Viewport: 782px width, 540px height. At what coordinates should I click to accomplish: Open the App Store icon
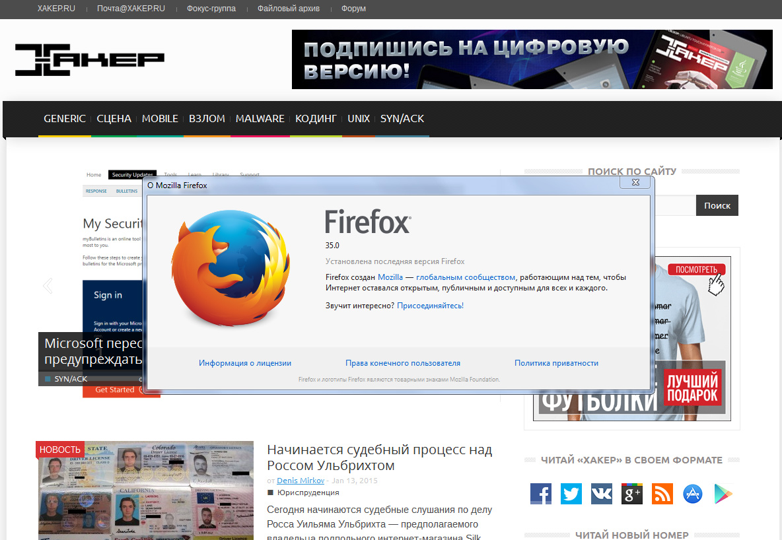(693, 494)
